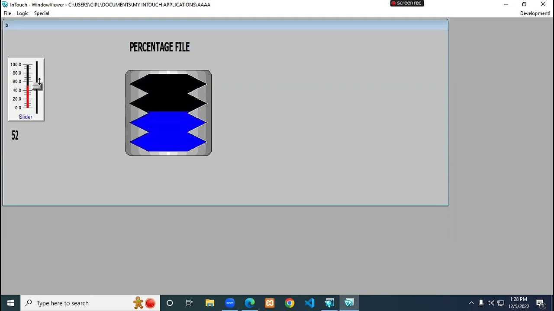Image resolution: width=554 pixels, height=311 pixels.
Task: Minimize the WindowViewer window
Action: [506, 4]
